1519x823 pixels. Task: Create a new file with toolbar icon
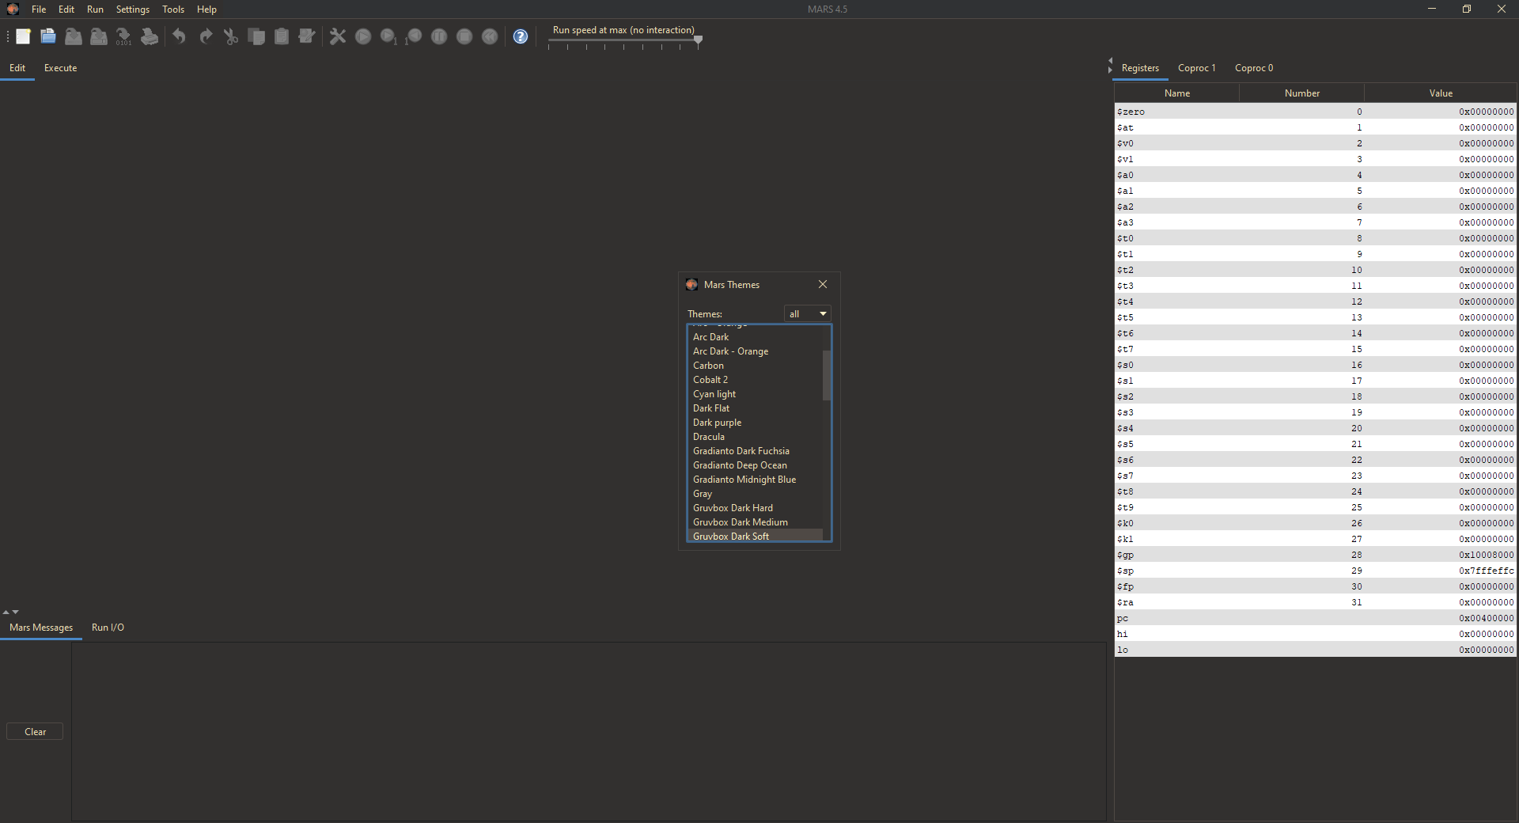click(23, 36)
